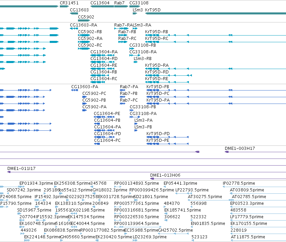The height and width of the screenshot is (242, 286).
Task: Click the CG5902-RC transcript label
Action: pos(90,45)
